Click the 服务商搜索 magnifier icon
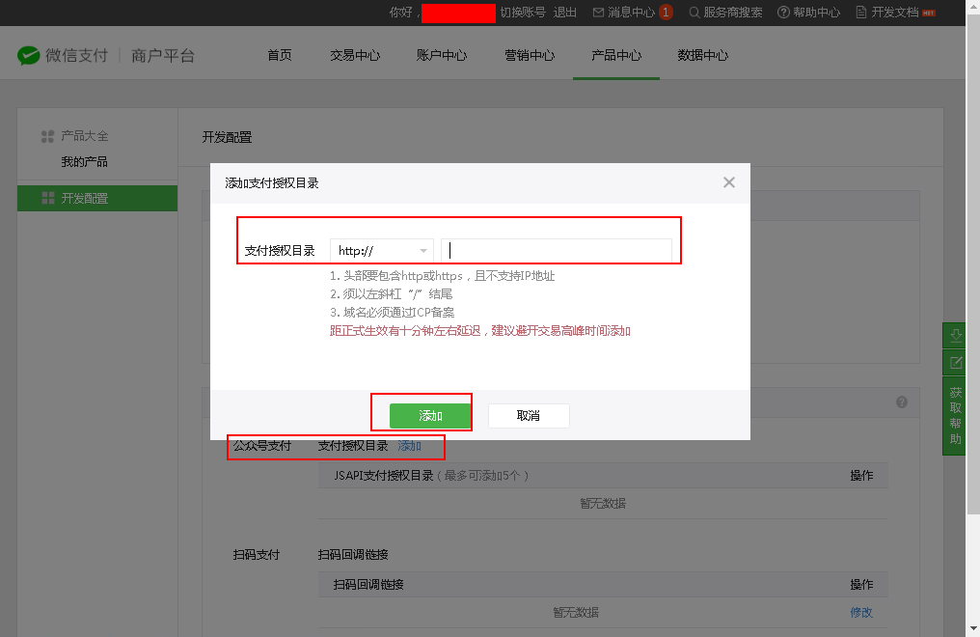This screenshot has height=637, width=980. point(694,13)
